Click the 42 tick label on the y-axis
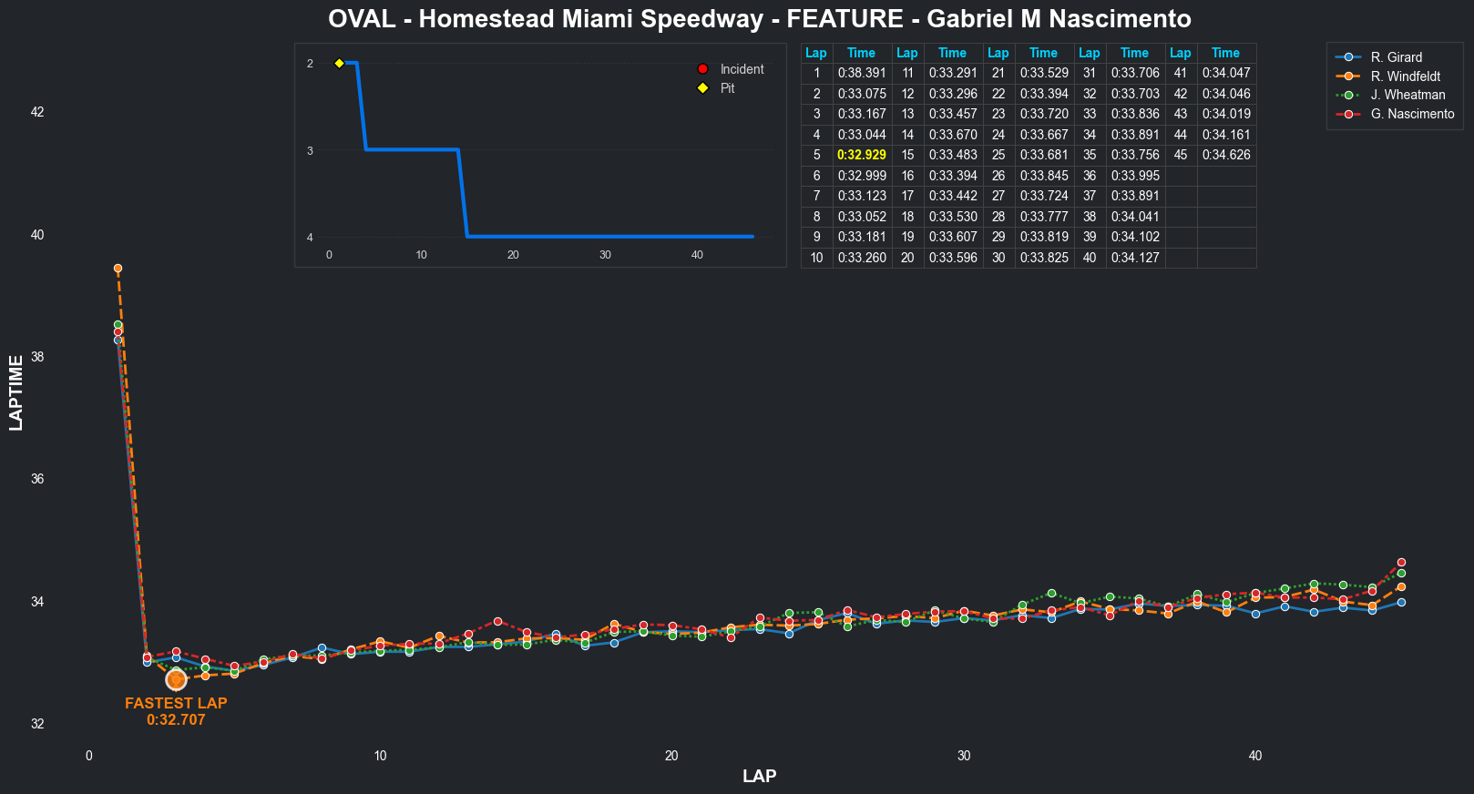The image size is (1474, 794). (37, 112)
